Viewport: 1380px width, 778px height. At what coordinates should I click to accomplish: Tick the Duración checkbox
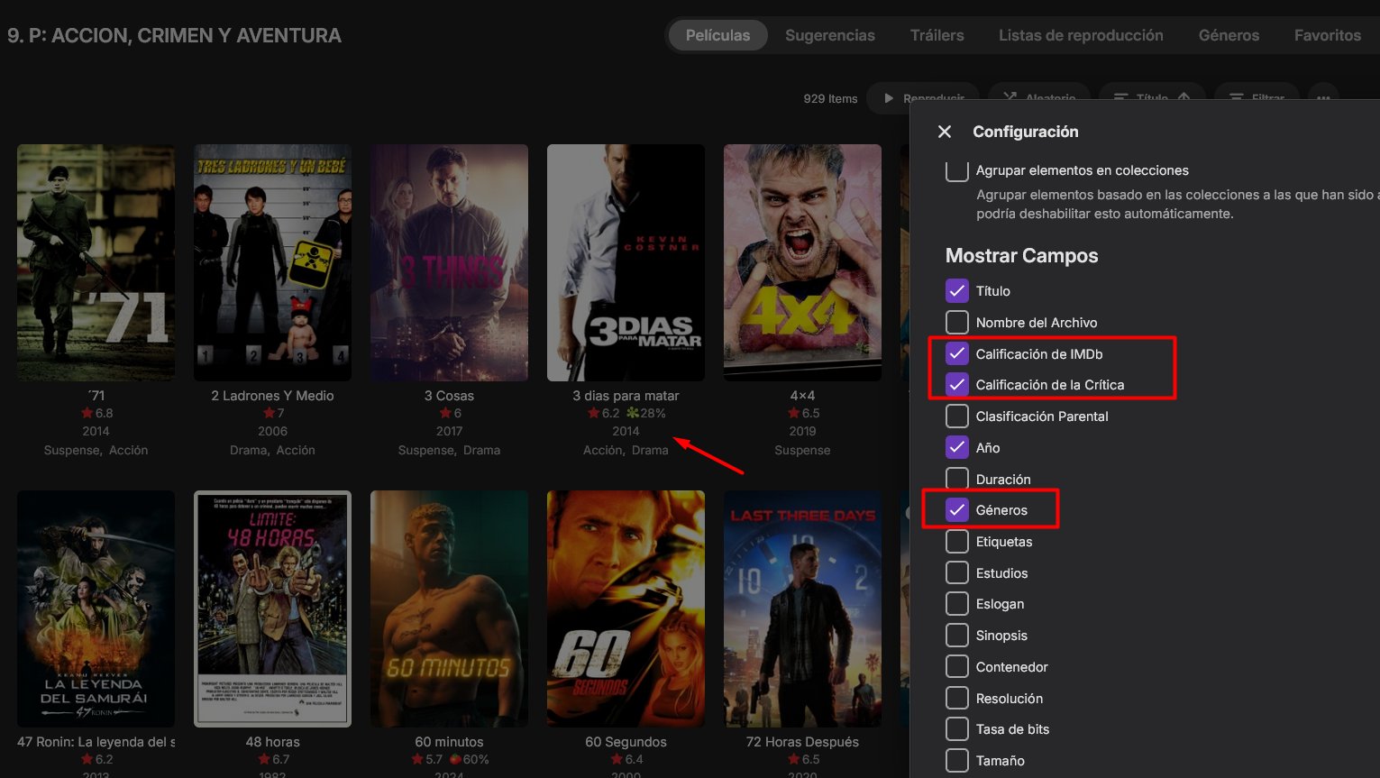[x=957, y=479]
